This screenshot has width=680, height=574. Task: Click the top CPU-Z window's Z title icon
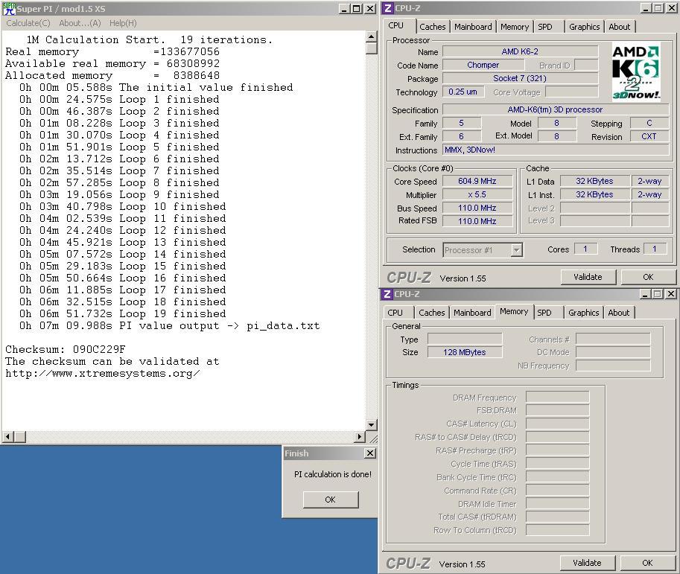click(388, 8)
